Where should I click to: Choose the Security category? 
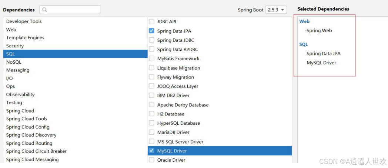pyautogui.click(x=75, y=46)
